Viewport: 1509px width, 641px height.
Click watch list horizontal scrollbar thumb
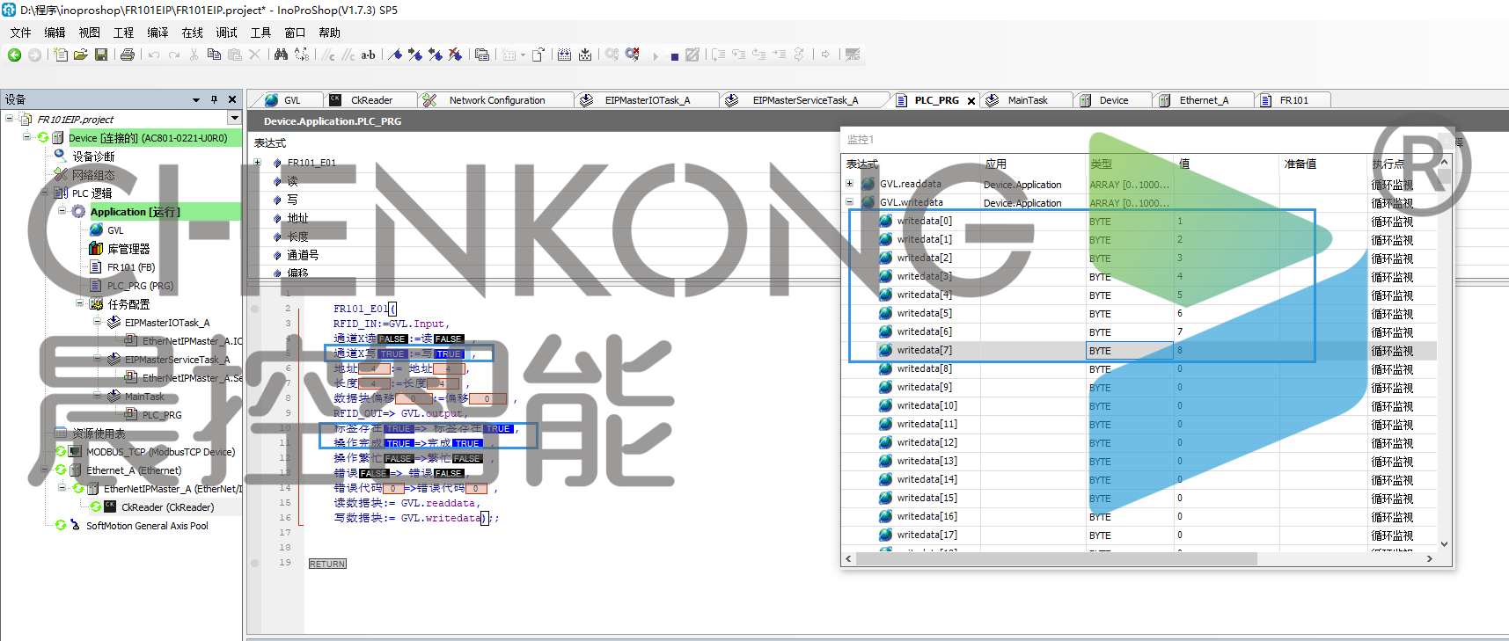tap(1056, 558)
